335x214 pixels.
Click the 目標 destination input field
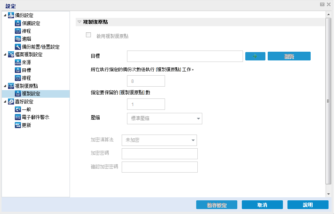click(185, 56)
